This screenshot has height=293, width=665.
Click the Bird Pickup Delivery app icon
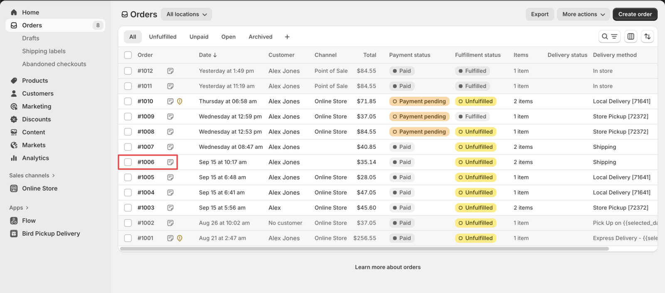click(x=14, y=233)
